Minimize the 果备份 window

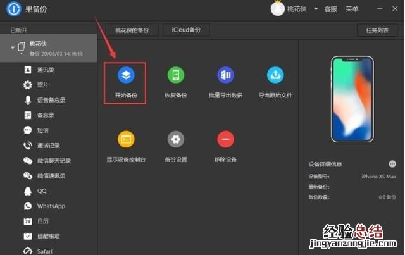click(380, 9)
